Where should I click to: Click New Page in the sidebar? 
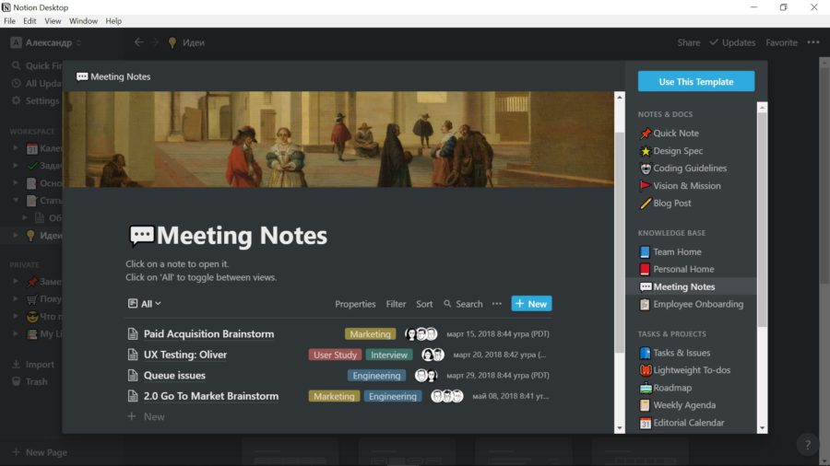pyautogui.click(x=41, y=452)
